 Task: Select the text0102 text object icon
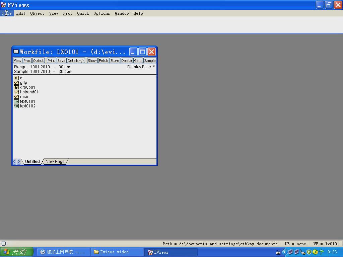point(16,106)
